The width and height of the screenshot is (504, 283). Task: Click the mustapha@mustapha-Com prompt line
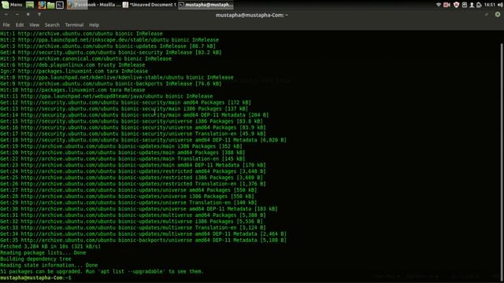coord(35,277)
